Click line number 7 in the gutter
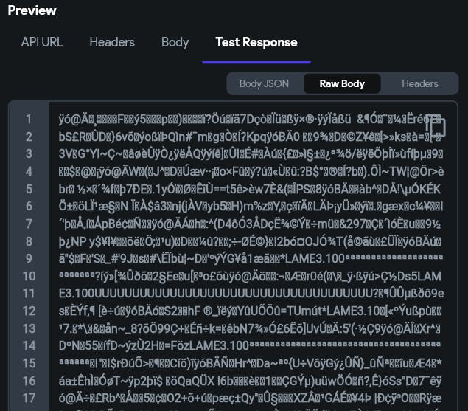468x411 pixels. [29, 224]
